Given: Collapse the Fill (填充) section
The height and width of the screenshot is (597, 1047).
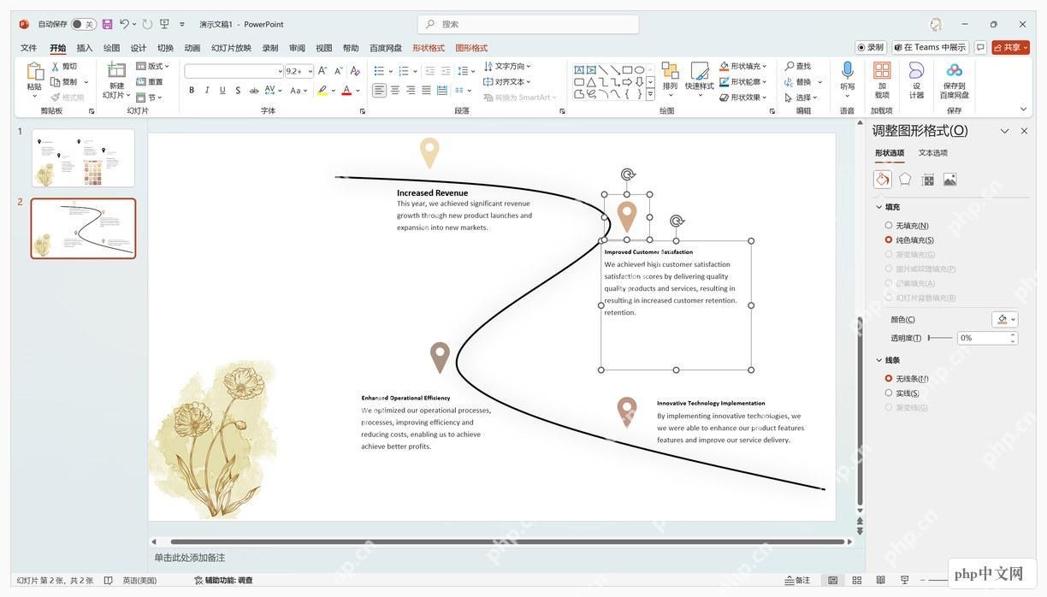Looking at the screenshot, I should pos(878,207).
